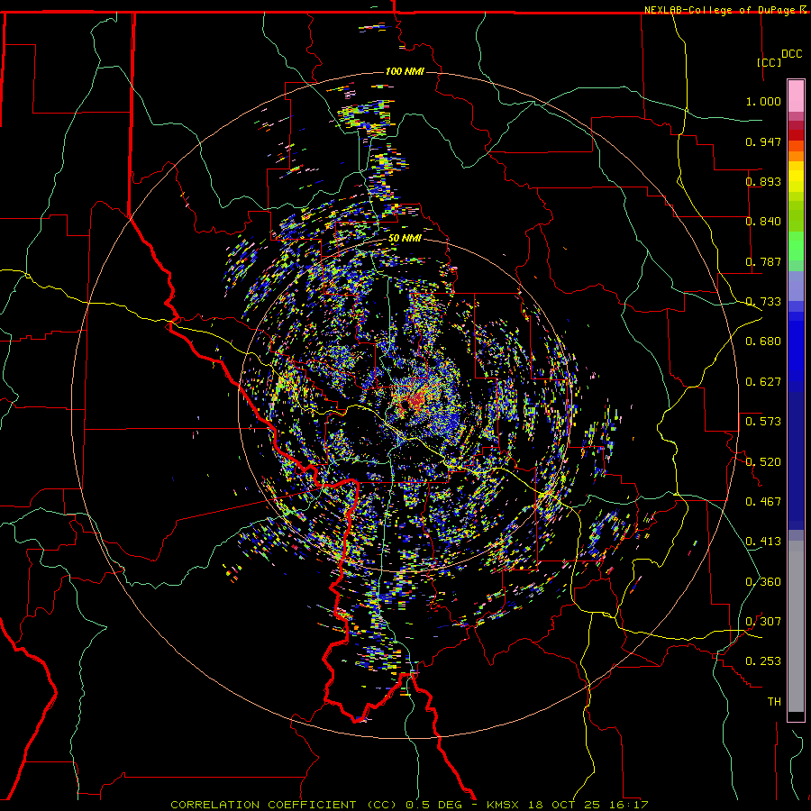Click the "DCC" legend title
The width and height of the screenshot is (811, 811).
[791, 54]
